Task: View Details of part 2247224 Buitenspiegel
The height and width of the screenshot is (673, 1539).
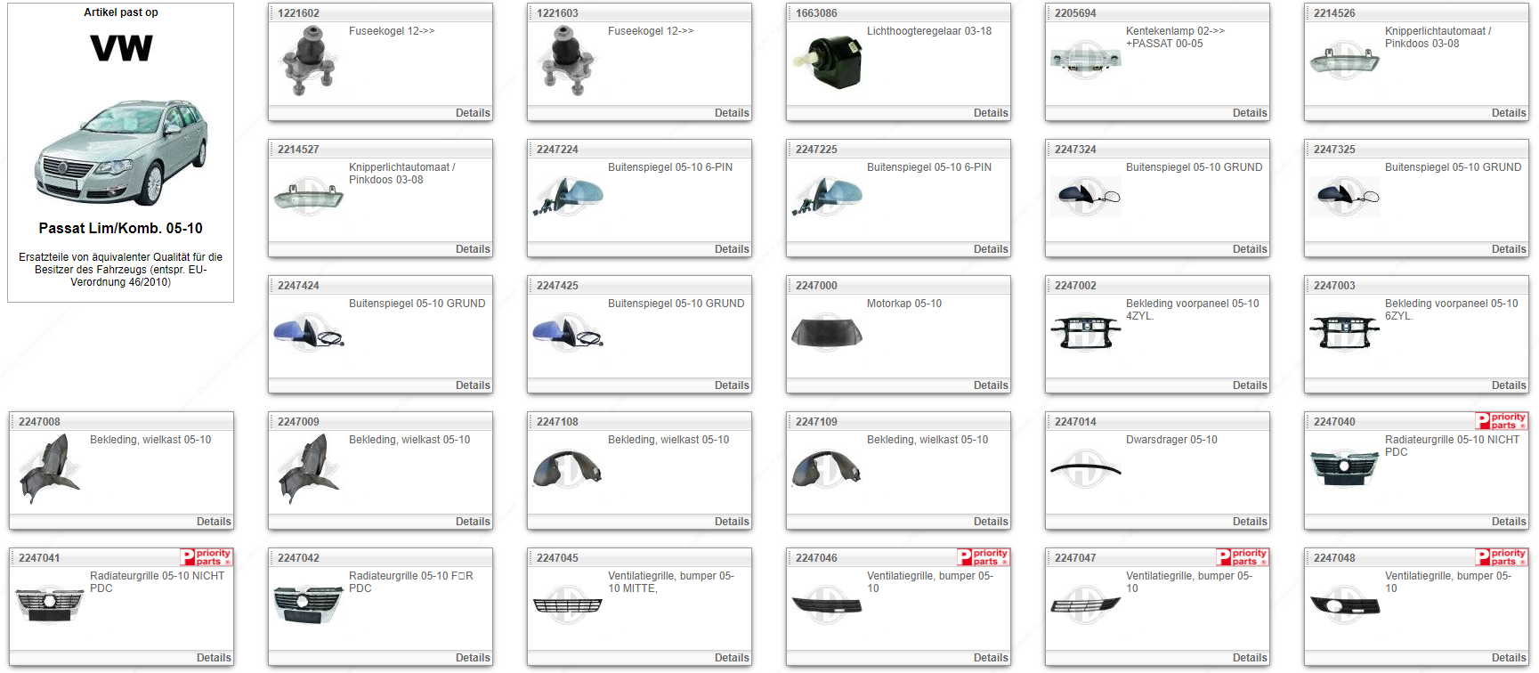Action: pos(731,249)
